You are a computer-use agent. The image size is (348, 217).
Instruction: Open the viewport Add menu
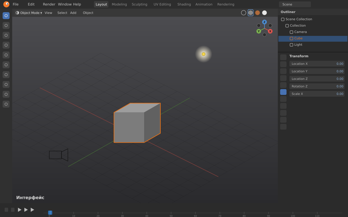coord(73,13)
